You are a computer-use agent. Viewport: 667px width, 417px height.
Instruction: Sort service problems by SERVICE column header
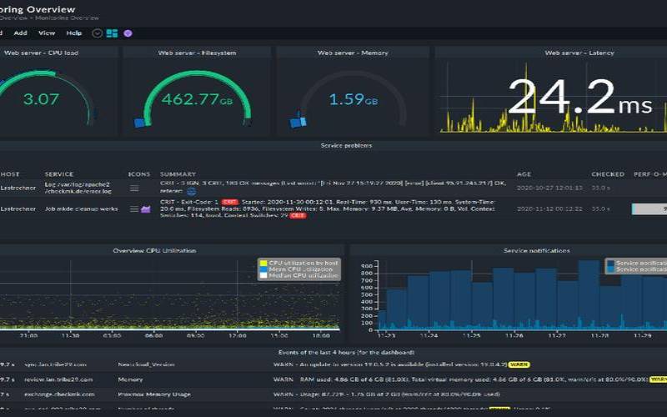(x=59, y=174)
